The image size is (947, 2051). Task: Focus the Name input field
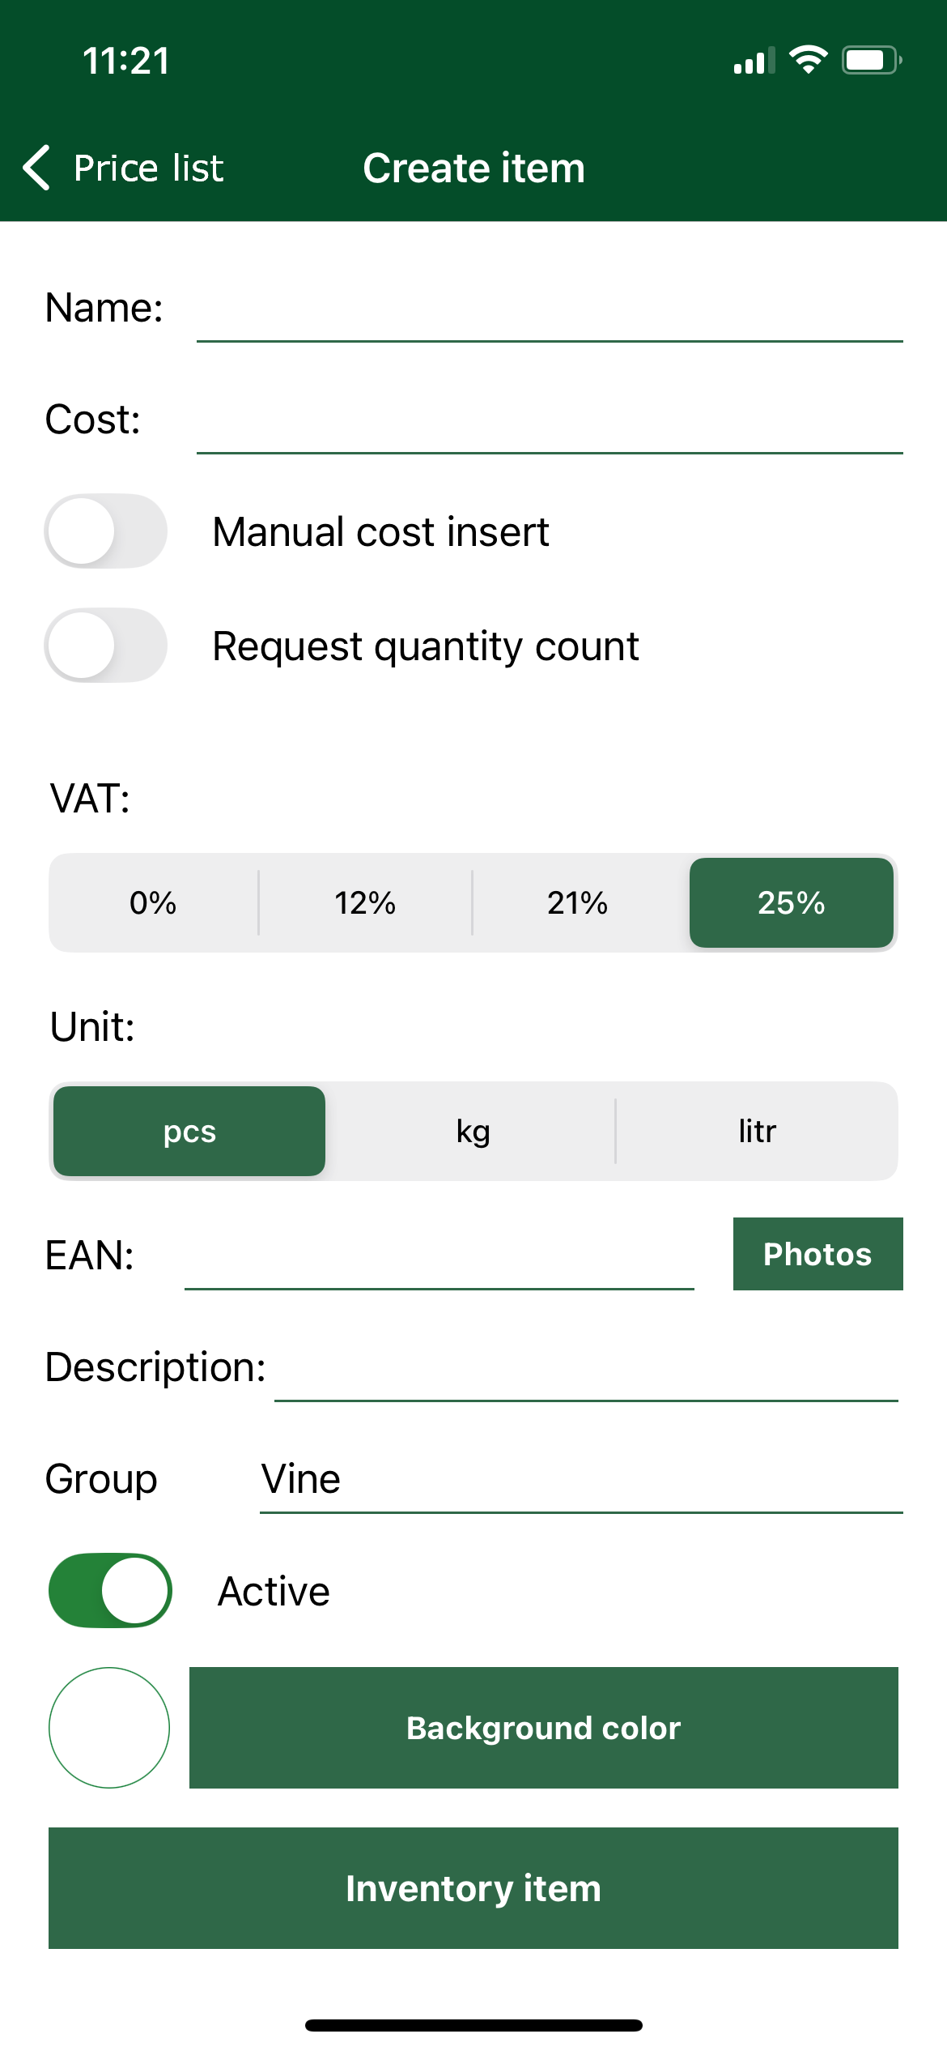pyautogui.click(x=549, y=311)
